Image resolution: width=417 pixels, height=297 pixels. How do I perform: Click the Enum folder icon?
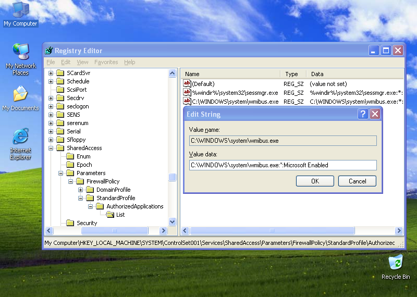[x=70, y=156]
